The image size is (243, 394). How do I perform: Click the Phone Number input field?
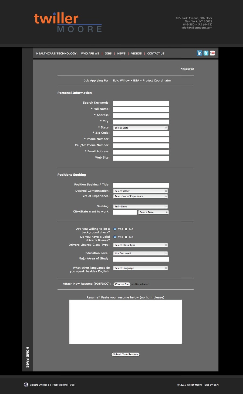(141, 140)
